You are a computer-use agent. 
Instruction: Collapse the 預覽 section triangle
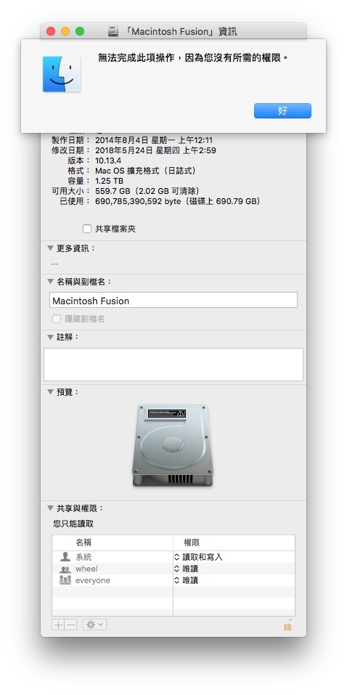point(50,392)
